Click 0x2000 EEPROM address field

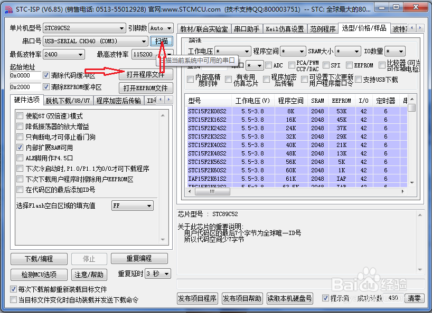click(25, 87)
